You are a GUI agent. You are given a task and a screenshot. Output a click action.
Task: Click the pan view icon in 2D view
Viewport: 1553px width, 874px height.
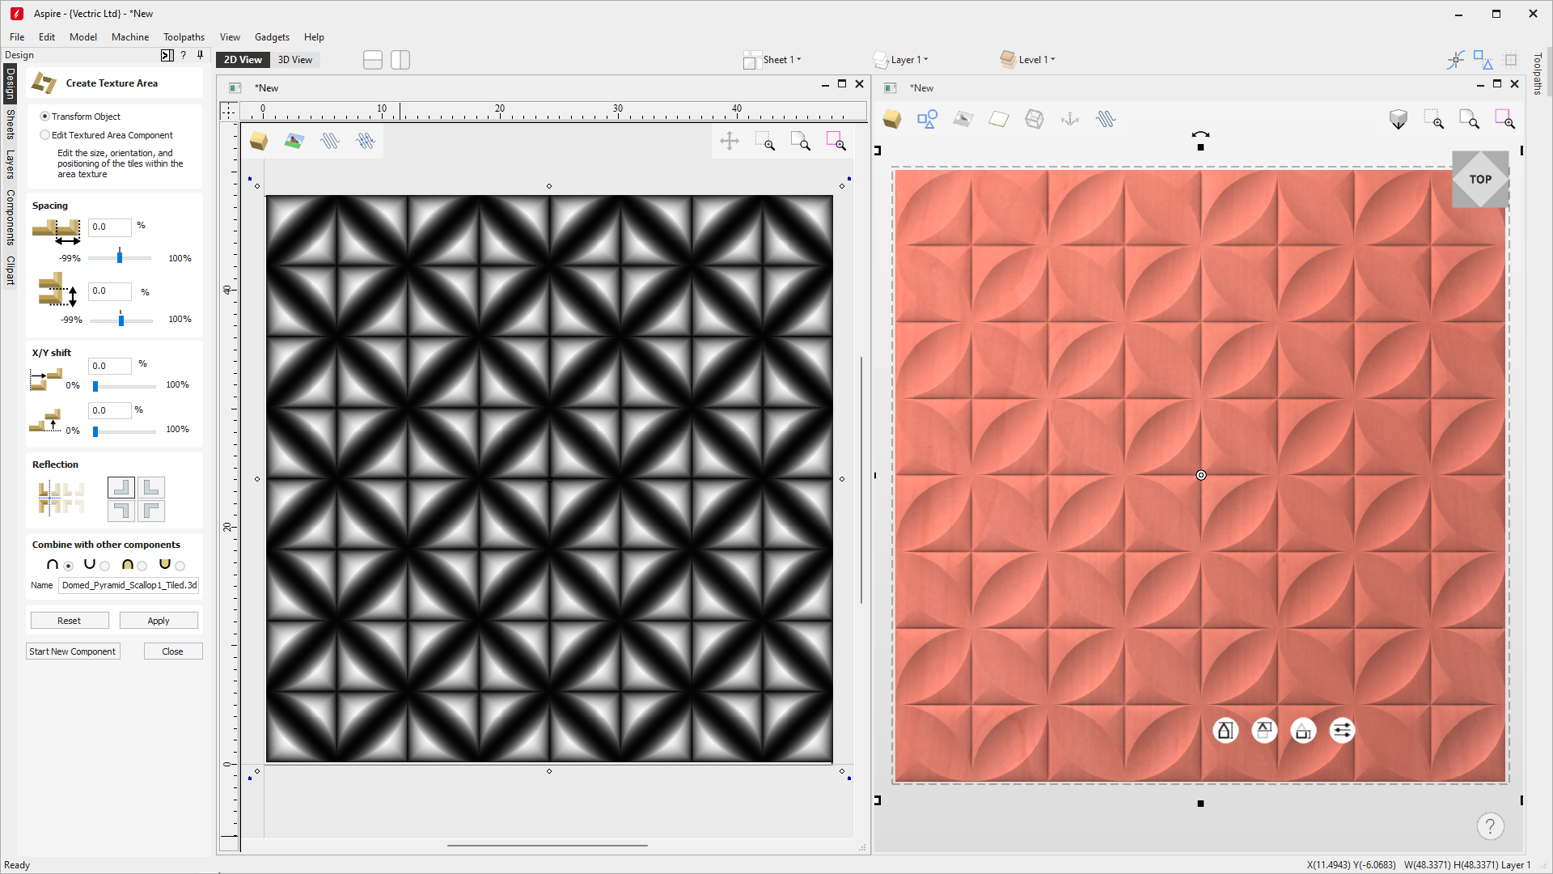(729, 142)
